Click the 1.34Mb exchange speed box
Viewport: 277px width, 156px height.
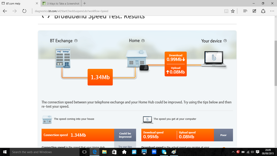click(x=100, y=77)
